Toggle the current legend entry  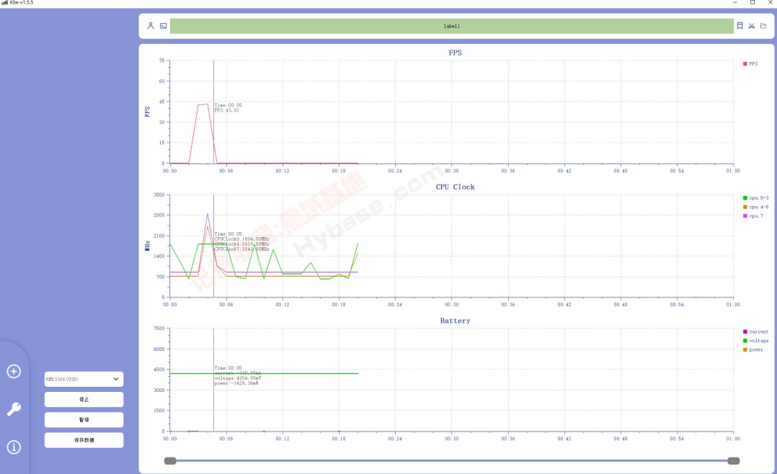click(755, 331)
